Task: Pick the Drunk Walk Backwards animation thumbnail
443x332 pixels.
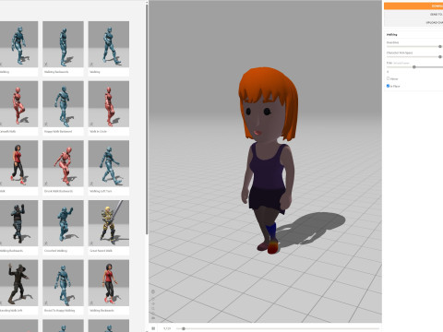Action: point(63,163)
